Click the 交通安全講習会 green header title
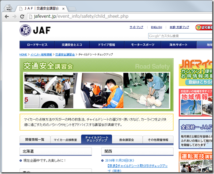Viewport: 214px width, 174px height. tap(48, 66)
